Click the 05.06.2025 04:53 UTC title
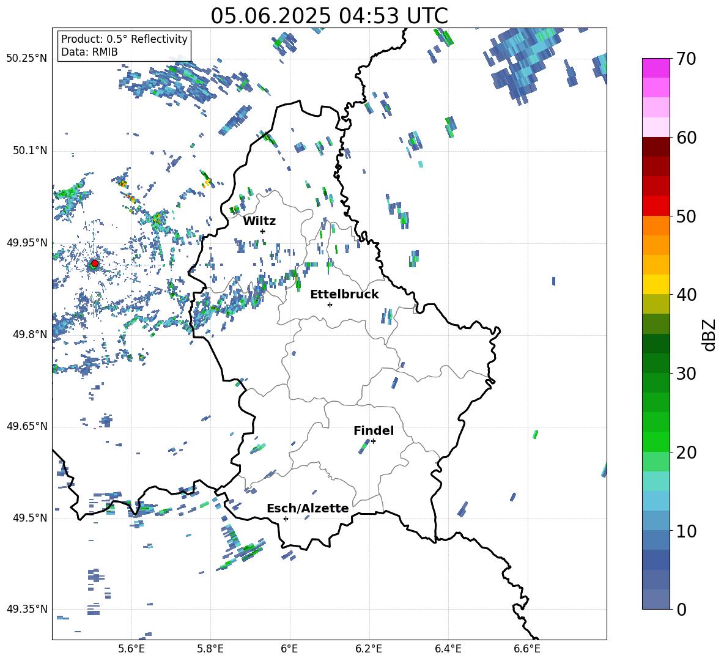This screenshot has height=661, width=724. tap(329, 16)
